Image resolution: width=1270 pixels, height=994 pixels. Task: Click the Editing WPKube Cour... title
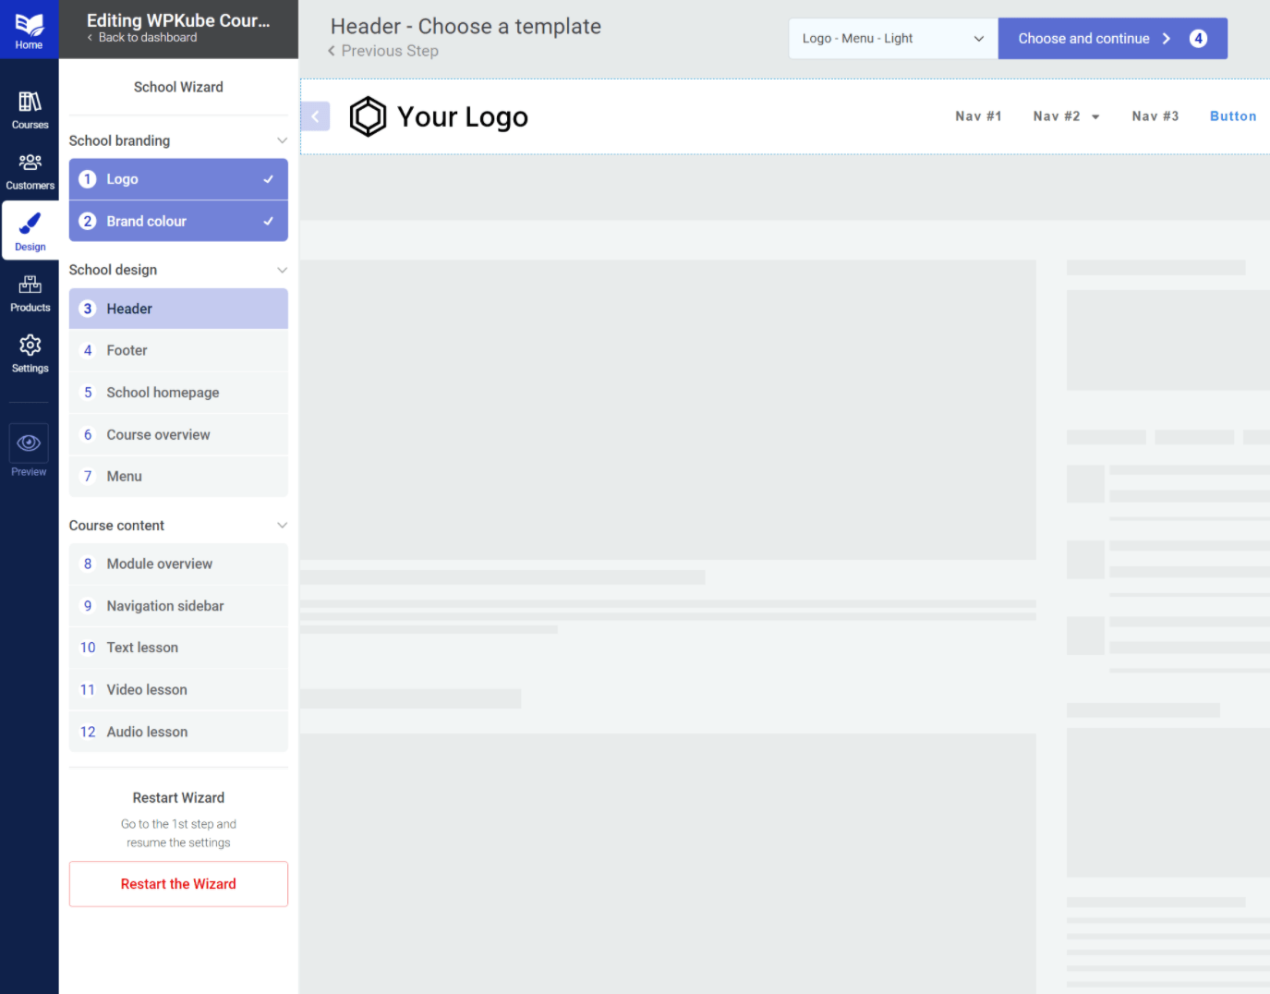(x=178, y=20)
